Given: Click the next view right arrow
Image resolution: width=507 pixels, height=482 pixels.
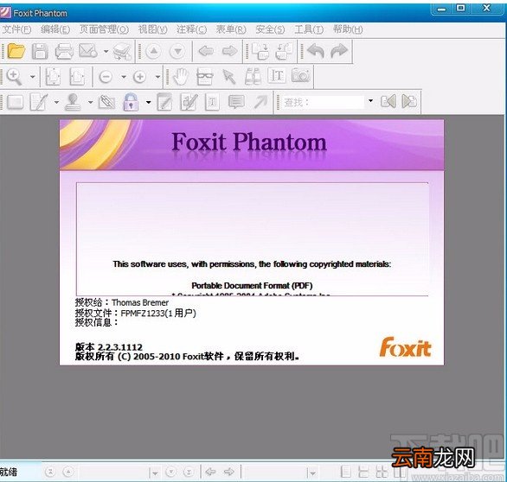Looking at the screenshot, I should click(230, 51).
